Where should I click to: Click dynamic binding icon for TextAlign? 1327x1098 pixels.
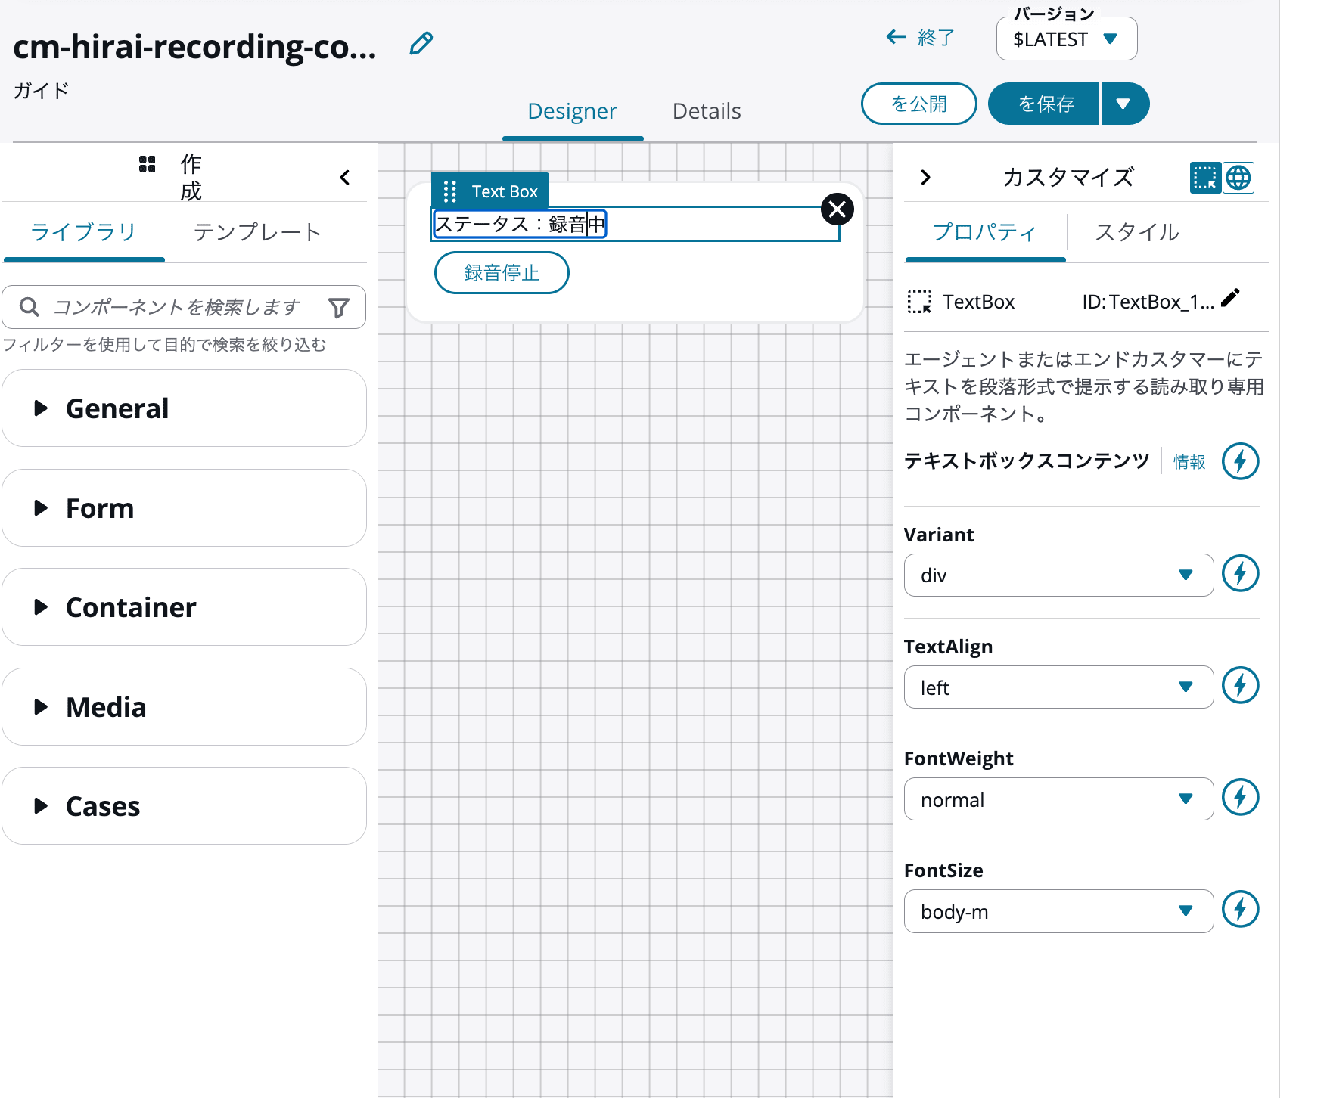[x=1241, y=685]
